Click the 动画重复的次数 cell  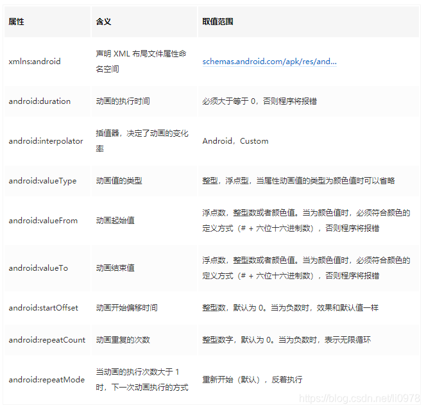[x=144, y=339]
